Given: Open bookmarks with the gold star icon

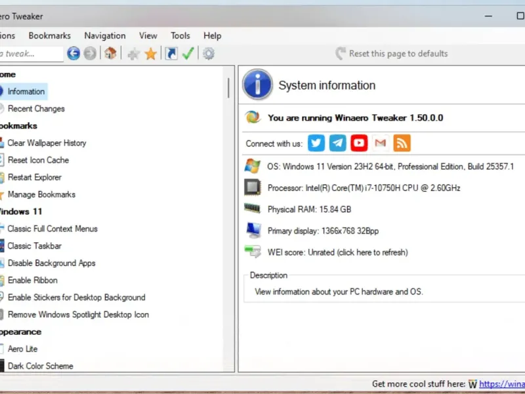Looking at the screenshot, I should pyautogui.click(x=151, y=54).
